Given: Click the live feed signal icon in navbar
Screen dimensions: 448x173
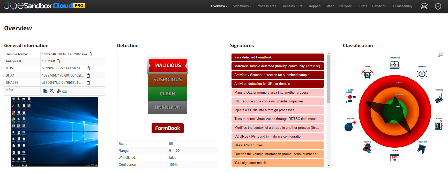Looking at the screenshot, I should [x=424, y=6].
